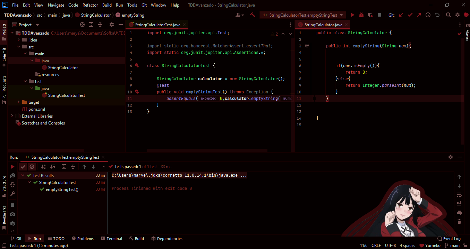Sort test results alphabetically
The height and width of the screenshot is (249, 470).
pos(43,166)
